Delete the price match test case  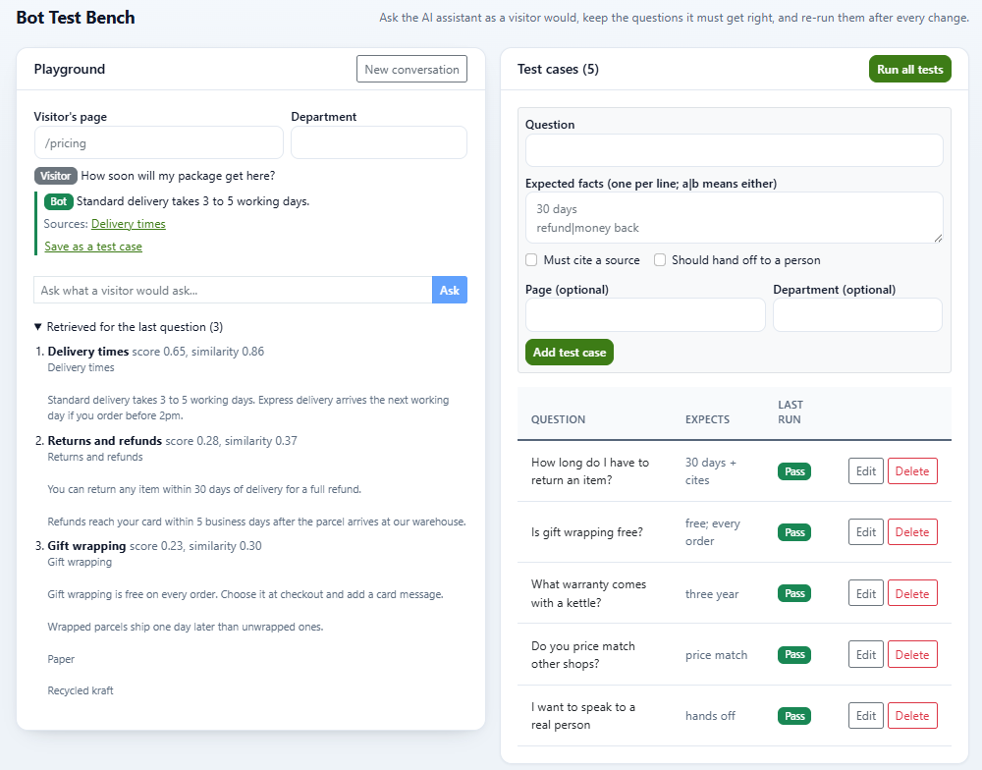click(912, 655)
